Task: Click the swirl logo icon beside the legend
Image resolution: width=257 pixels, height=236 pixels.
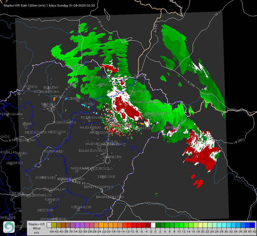Action: [x=9, y=227]
